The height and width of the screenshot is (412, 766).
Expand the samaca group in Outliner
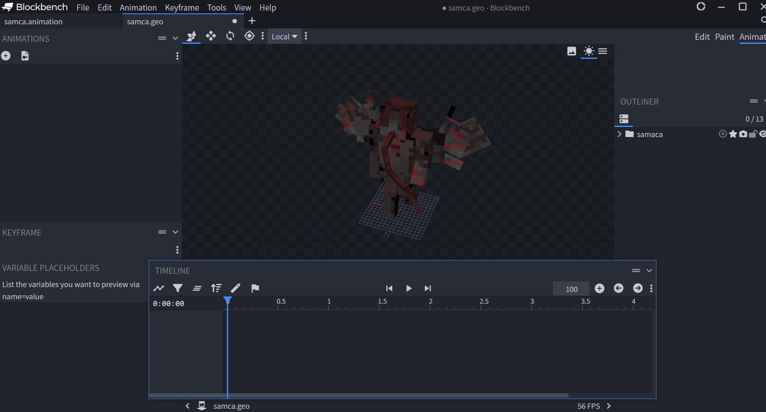[619, 134]
